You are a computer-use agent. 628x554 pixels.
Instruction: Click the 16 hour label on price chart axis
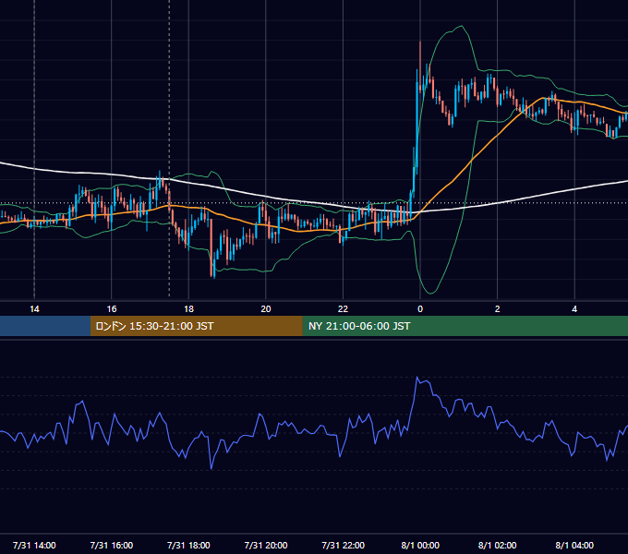click(112, 309)
